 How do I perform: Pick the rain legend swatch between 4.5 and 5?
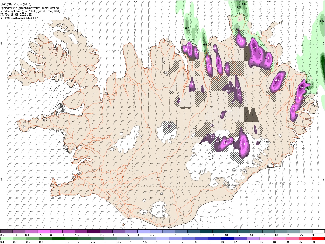[149, 238]
